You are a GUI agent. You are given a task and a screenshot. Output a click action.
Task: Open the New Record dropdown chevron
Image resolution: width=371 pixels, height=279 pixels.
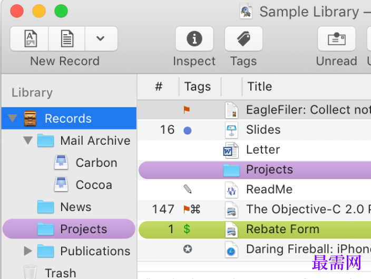tap(101, 38)
